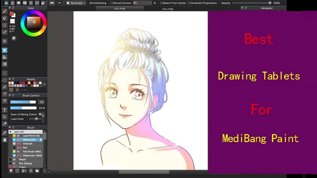Collapse the paint [6] brush group
The image size is (317, 178).
[x=10, y=131]
